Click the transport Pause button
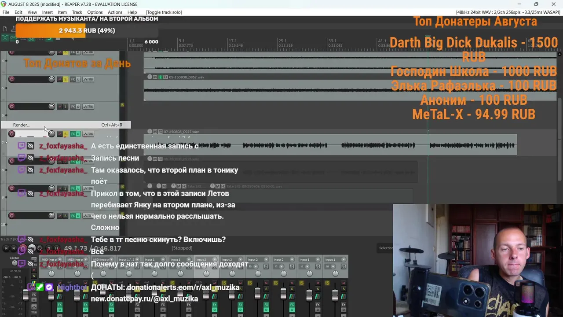This screenshot has width=563, height=317. [56, 248]
